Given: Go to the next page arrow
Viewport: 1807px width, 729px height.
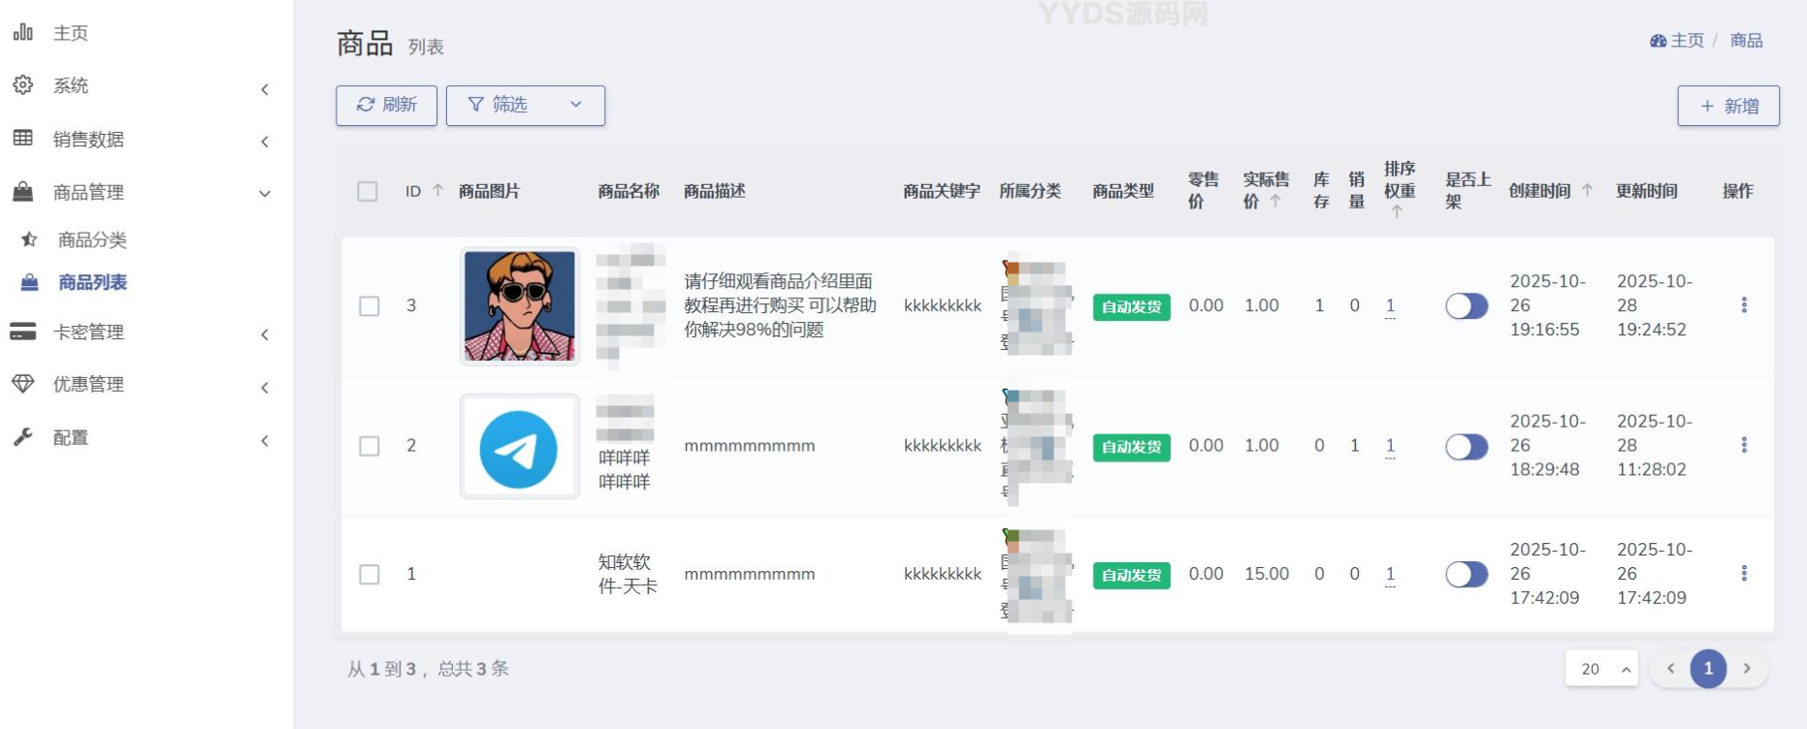Looking at the screenshot, I should pyautogui.click(x=1747, y=668).
